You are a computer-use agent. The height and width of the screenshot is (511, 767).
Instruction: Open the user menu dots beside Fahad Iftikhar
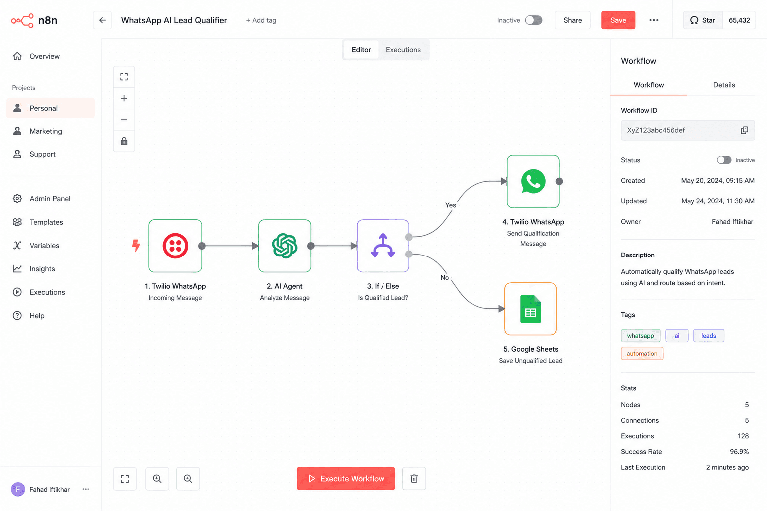[86, 489]
